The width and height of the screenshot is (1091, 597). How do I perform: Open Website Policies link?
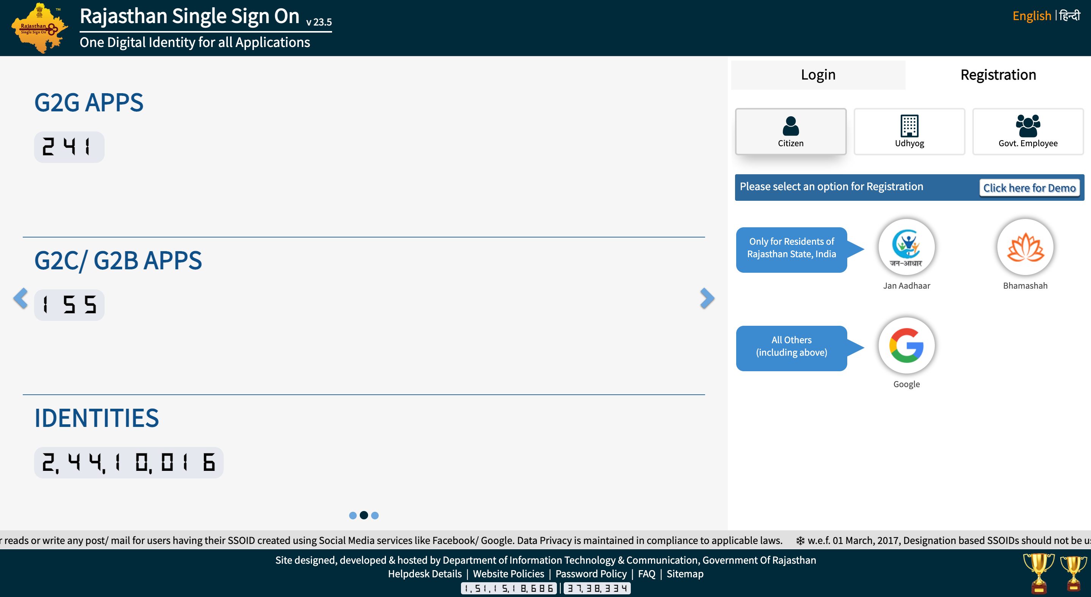click(508, 574)
